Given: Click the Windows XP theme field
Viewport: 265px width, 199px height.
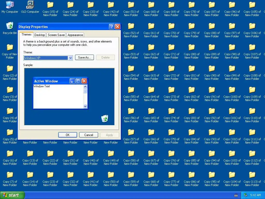Looking at the screenshot, I should click(46, 58).
